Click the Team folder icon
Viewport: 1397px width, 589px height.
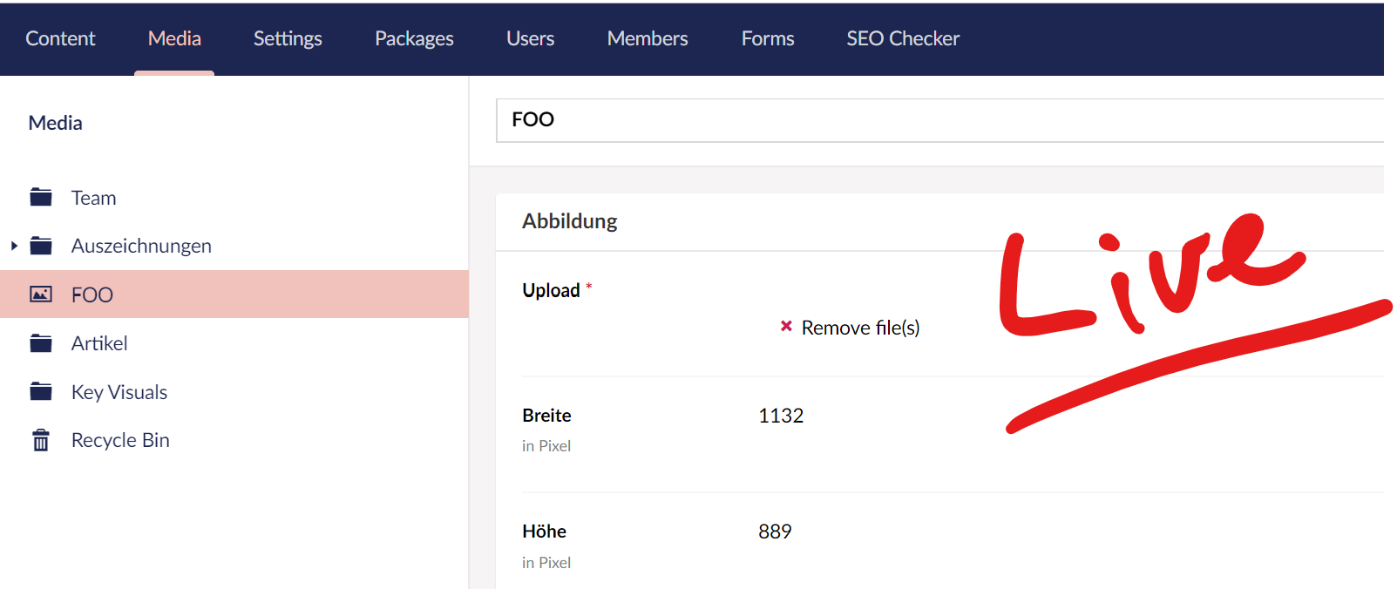41,197
